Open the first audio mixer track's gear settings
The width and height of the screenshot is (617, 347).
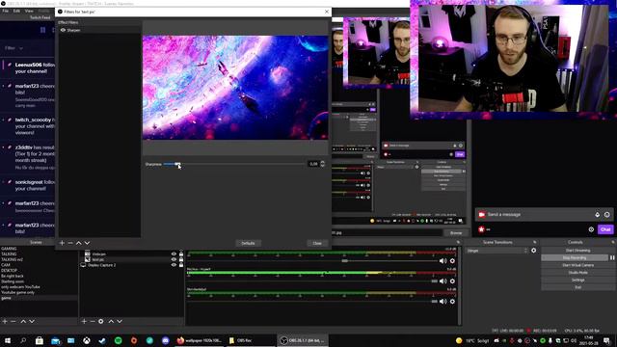(452, 261)
